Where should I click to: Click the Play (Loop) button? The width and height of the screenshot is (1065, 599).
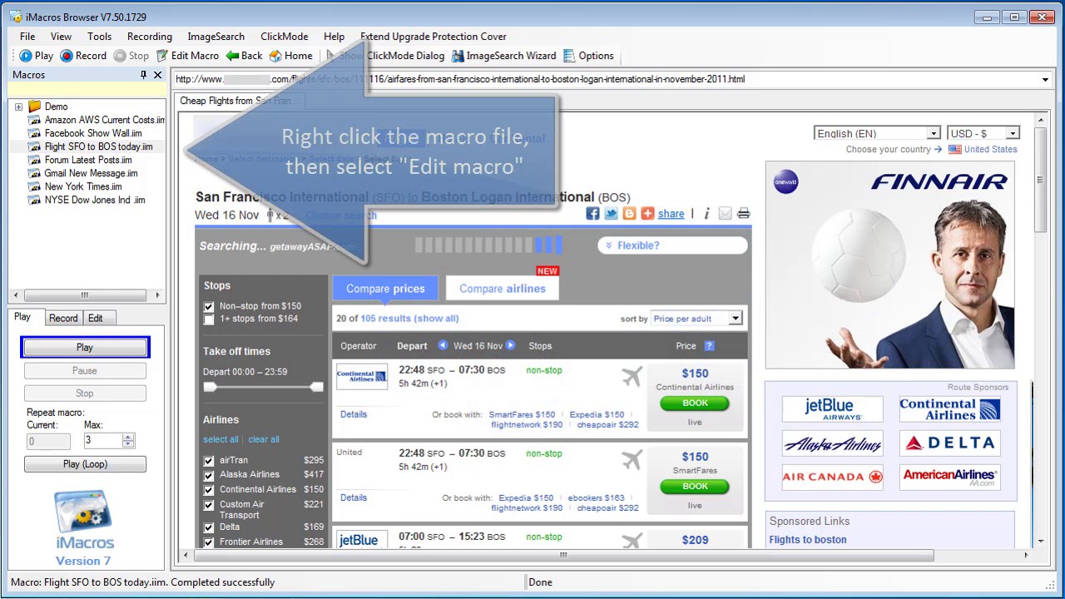[85, 464]
